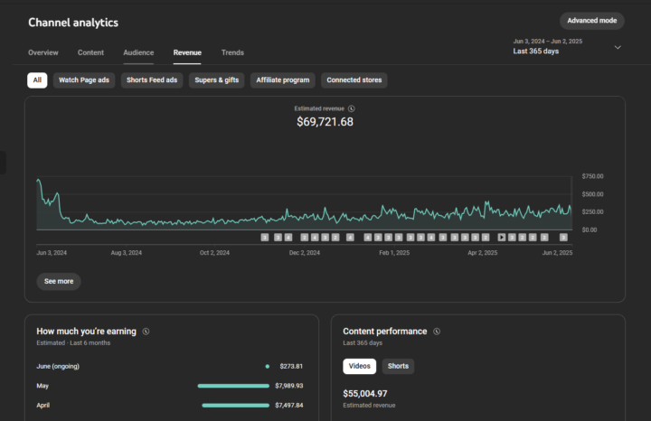The image size is (651, 421).
Task: Click the Advanced mode button
Action: pyautogui.click(x=591, y=21)
